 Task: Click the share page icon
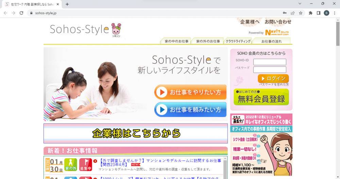tap(293, 13)
